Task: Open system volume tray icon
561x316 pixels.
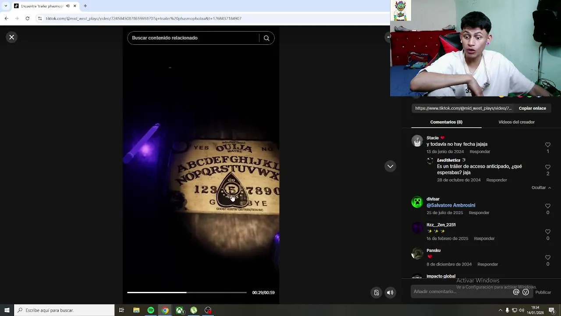Action: click(522, 310)
